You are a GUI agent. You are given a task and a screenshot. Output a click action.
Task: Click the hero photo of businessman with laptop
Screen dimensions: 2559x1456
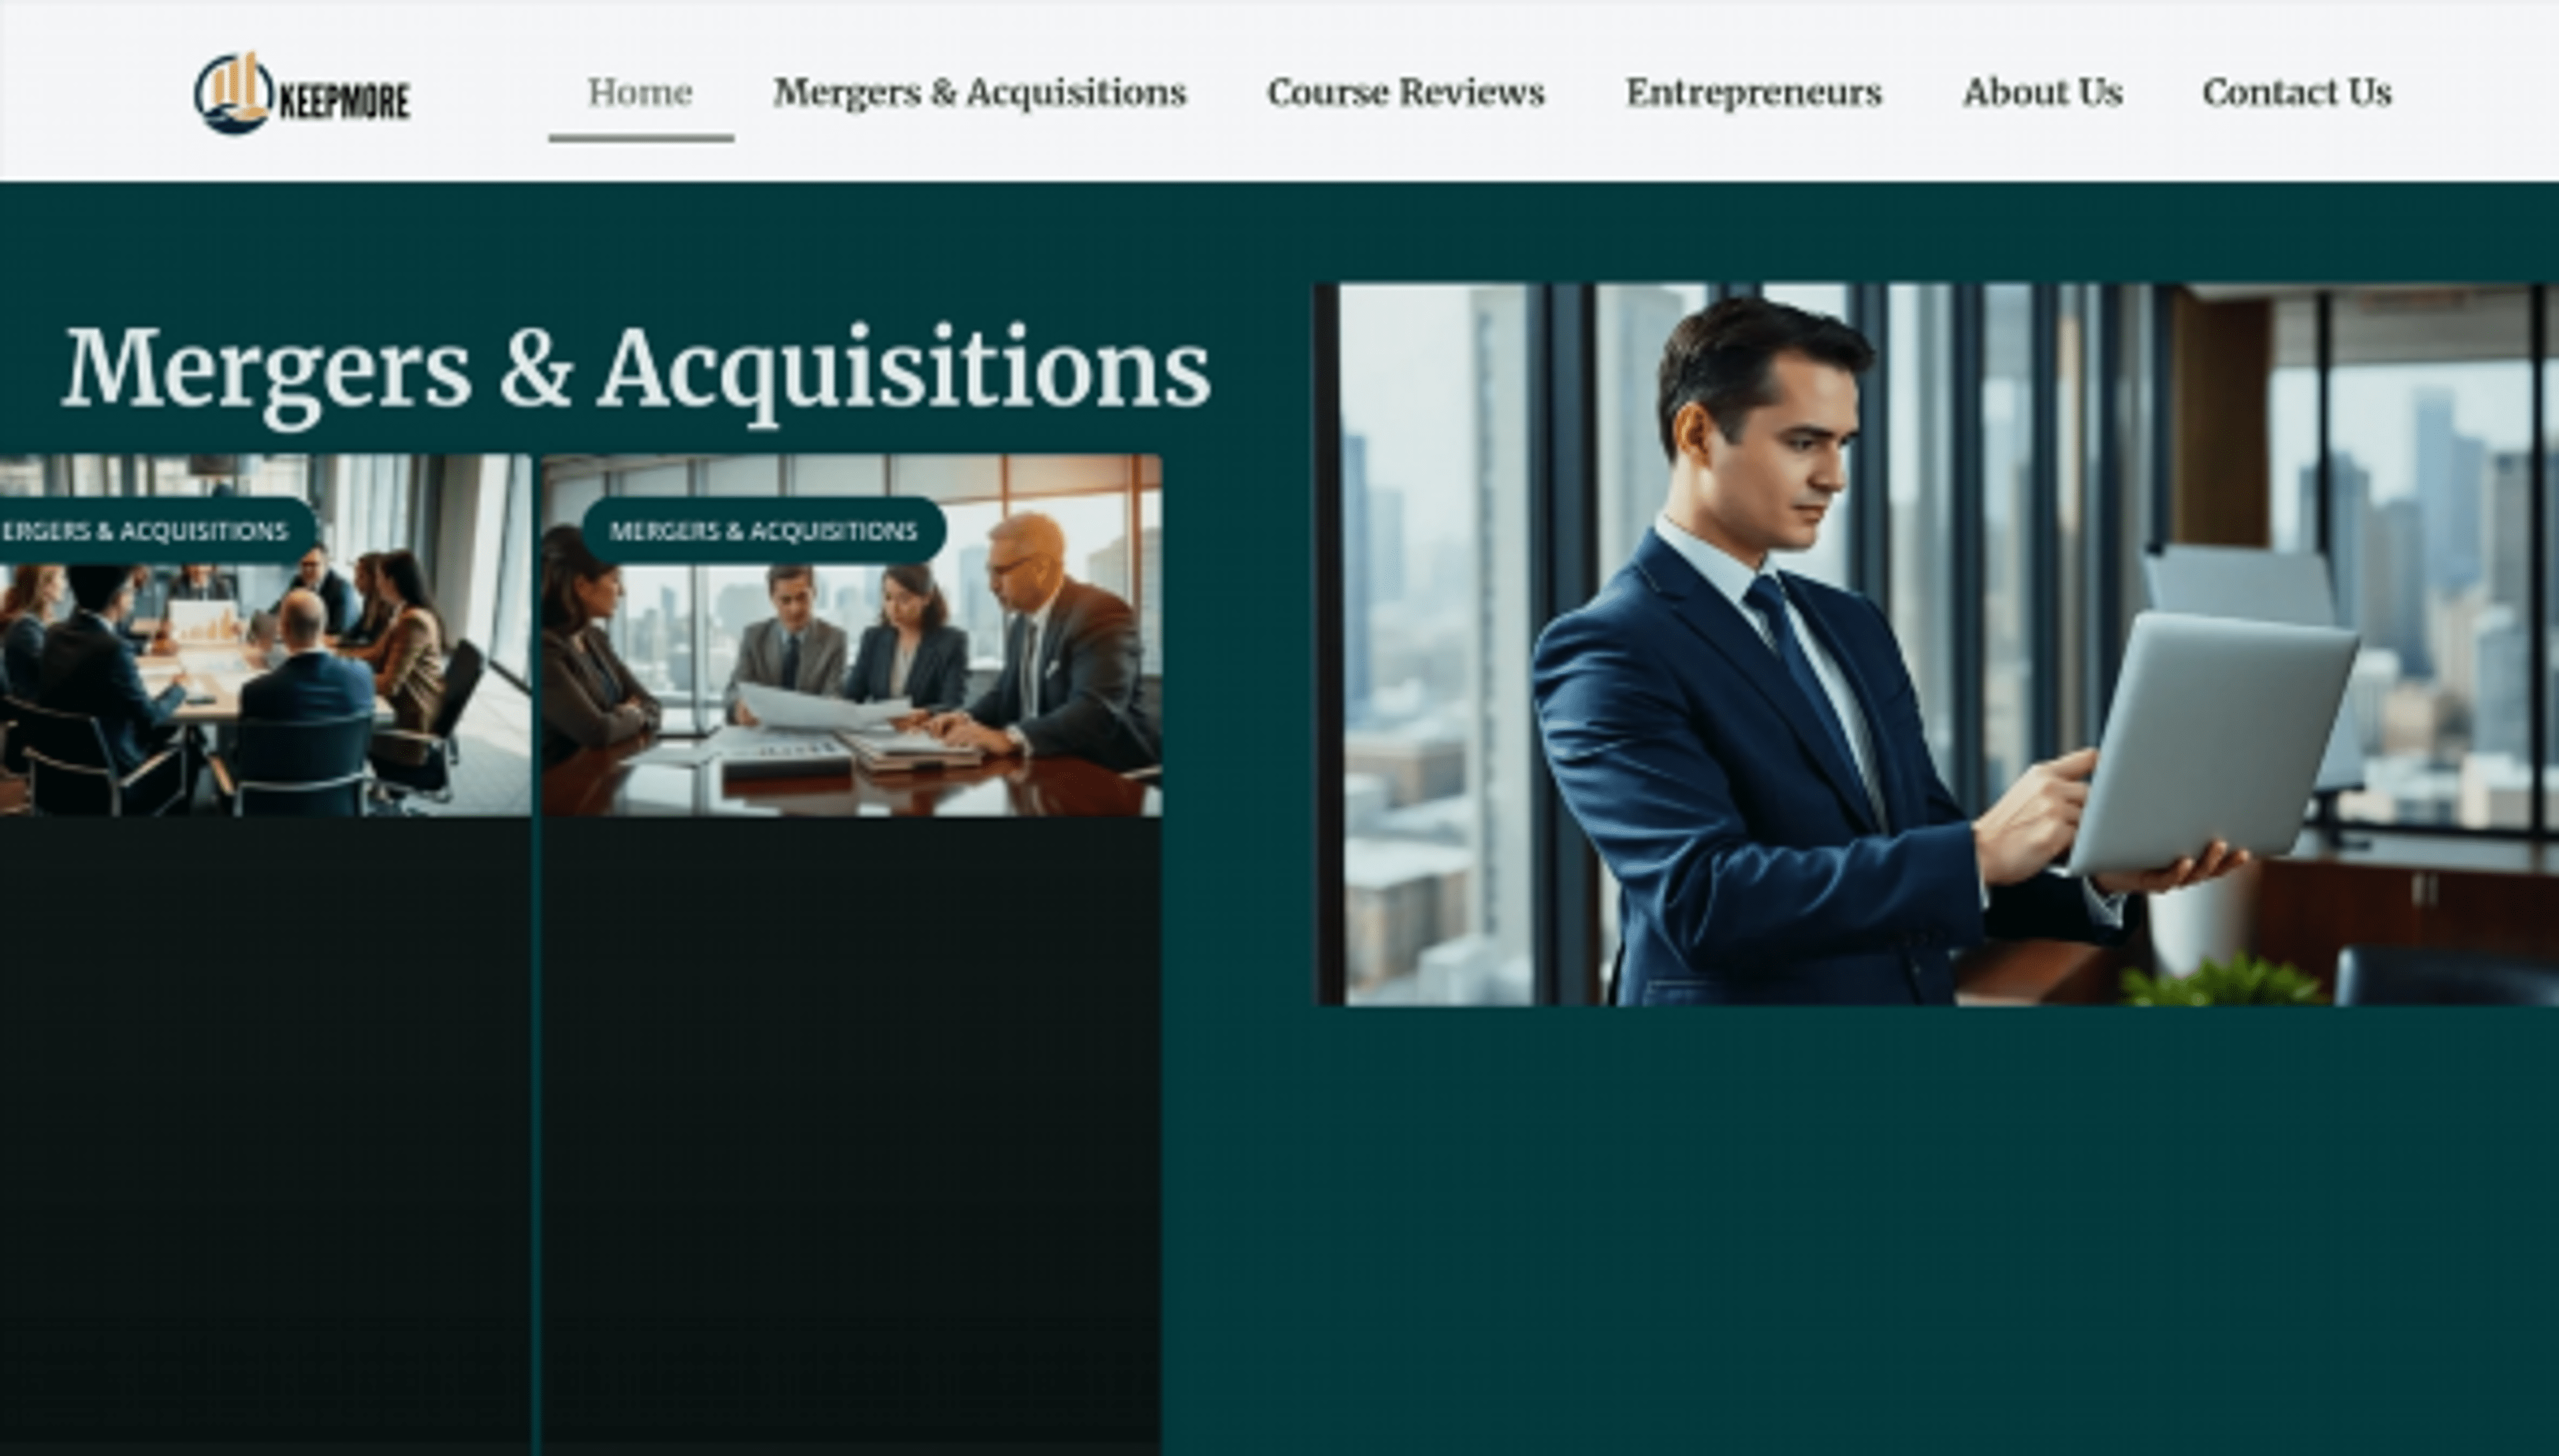(1936, 644)
